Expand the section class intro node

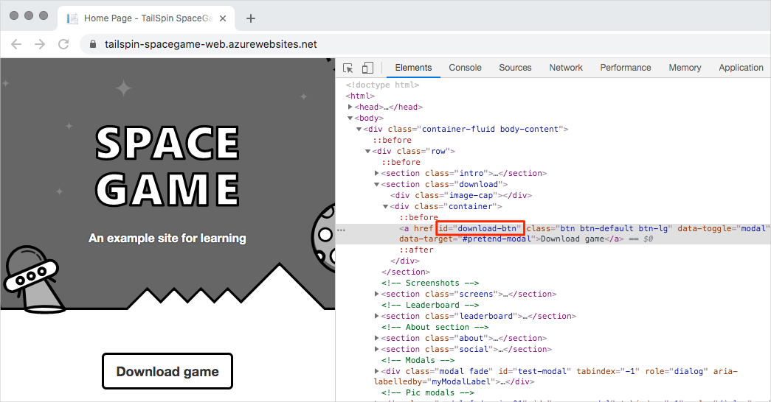coord(377,173)
